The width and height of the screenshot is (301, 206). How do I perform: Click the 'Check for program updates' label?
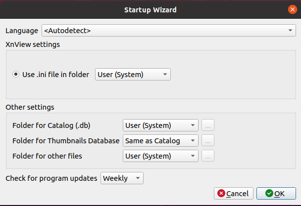[51, 178]
